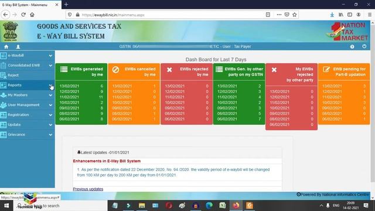Click the home icon in blue bar

6,47
